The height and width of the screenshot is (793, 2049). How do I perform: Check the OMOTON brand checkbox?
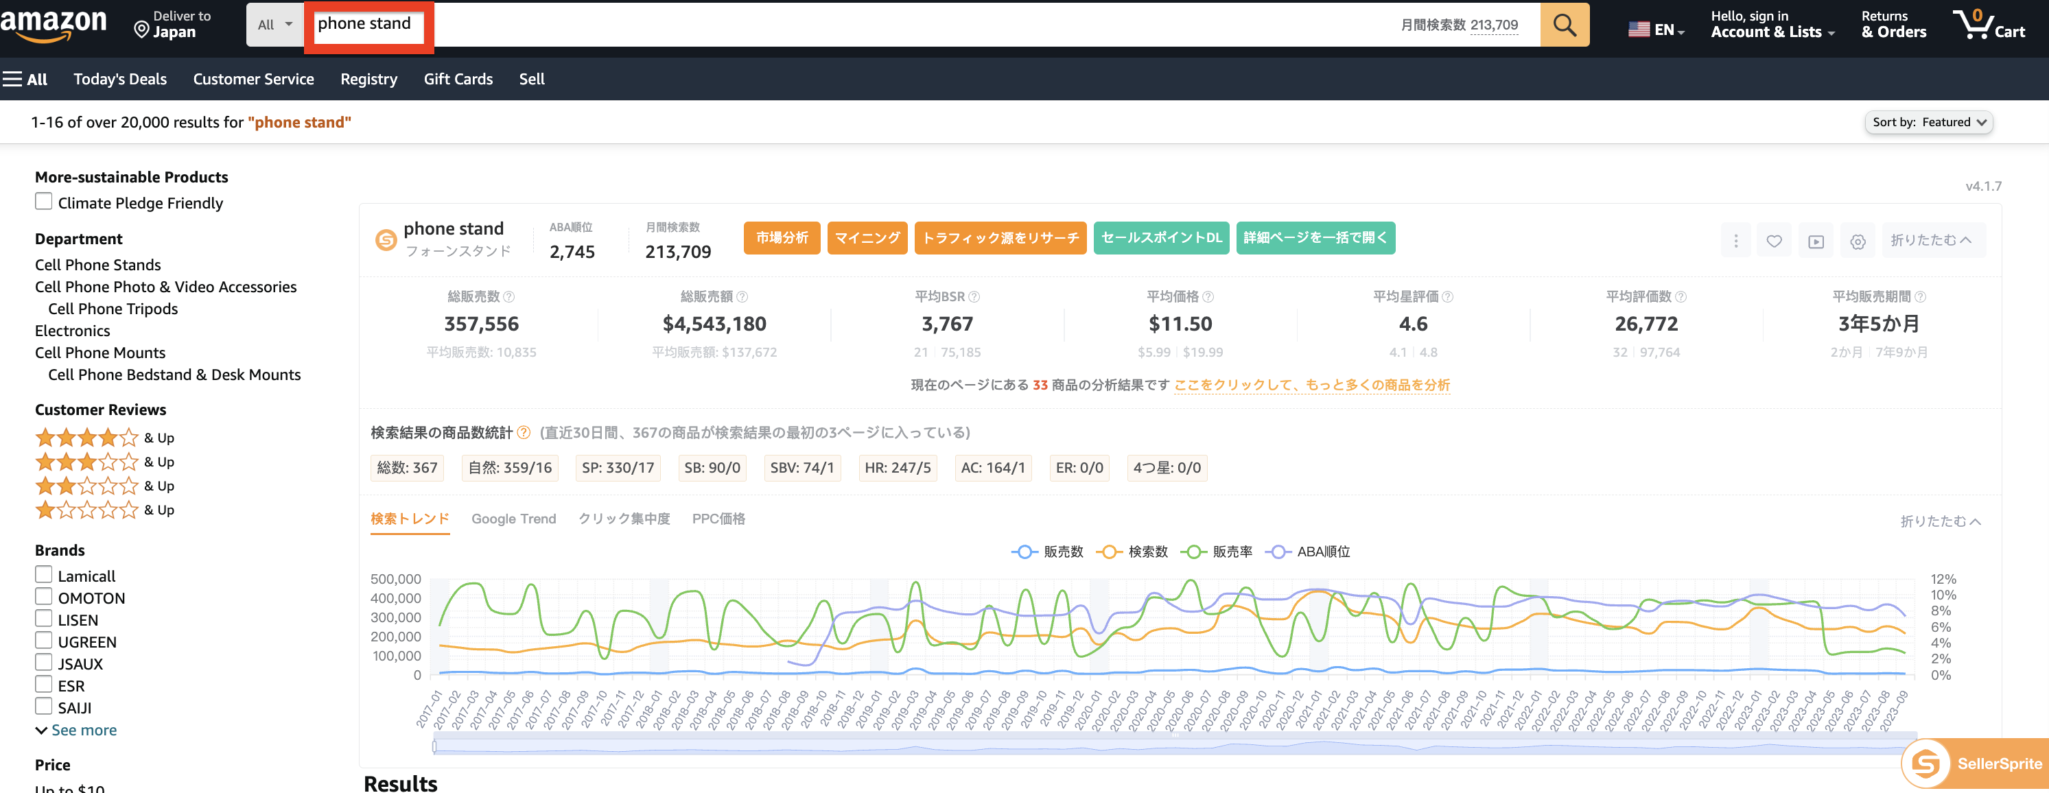[44, 597]
